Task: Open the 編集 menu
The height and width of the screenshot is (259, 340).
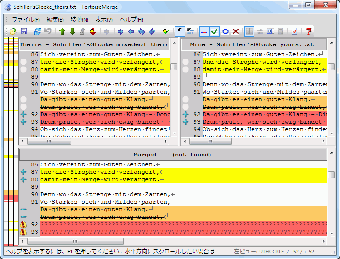Action: (x=55, y=20)
